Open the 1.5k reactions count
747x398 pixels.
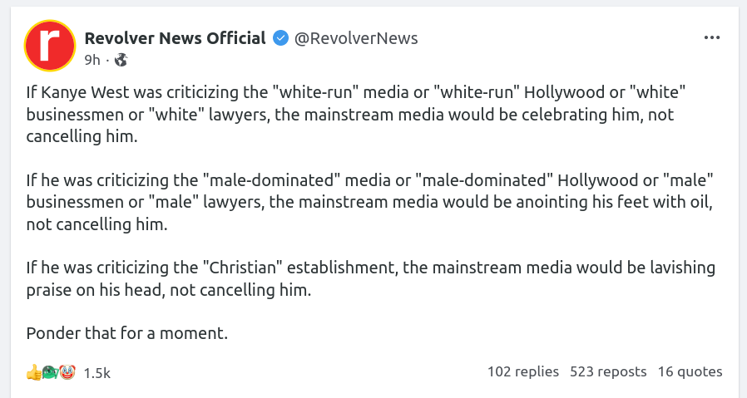(96, 372)
